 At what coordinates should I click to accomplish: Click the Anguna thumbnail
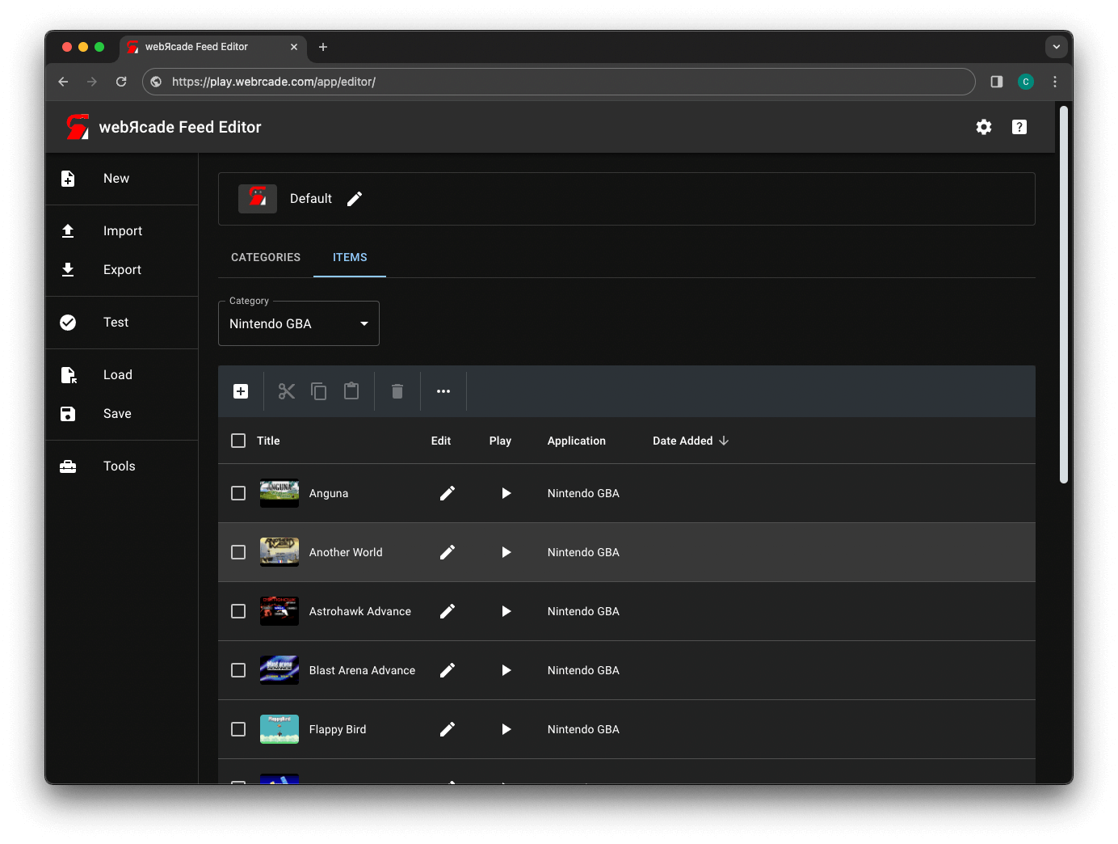[279, 493]
